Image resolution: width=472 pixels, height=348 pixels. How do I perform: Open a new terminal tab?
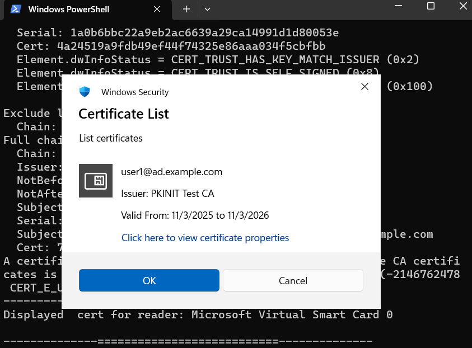point(186,10)
